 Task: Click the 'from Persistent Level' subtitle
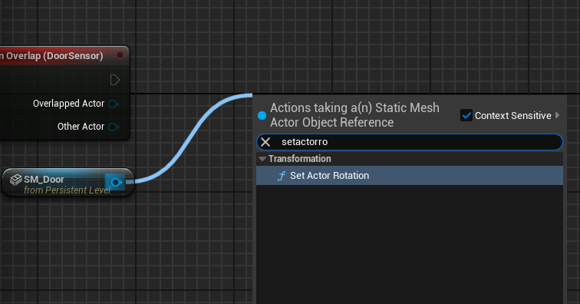(68, 190)
